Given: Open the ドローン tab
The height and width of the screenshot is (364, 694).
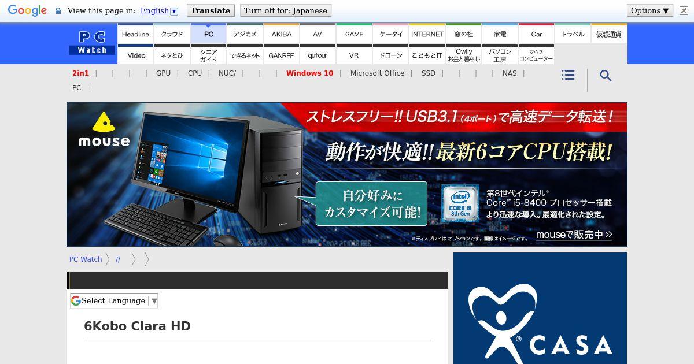Looking at the screenshot, I should (390, 55).
